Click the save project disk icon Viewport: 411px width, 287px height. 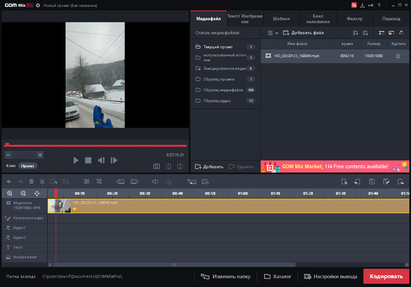pos(372,181)
